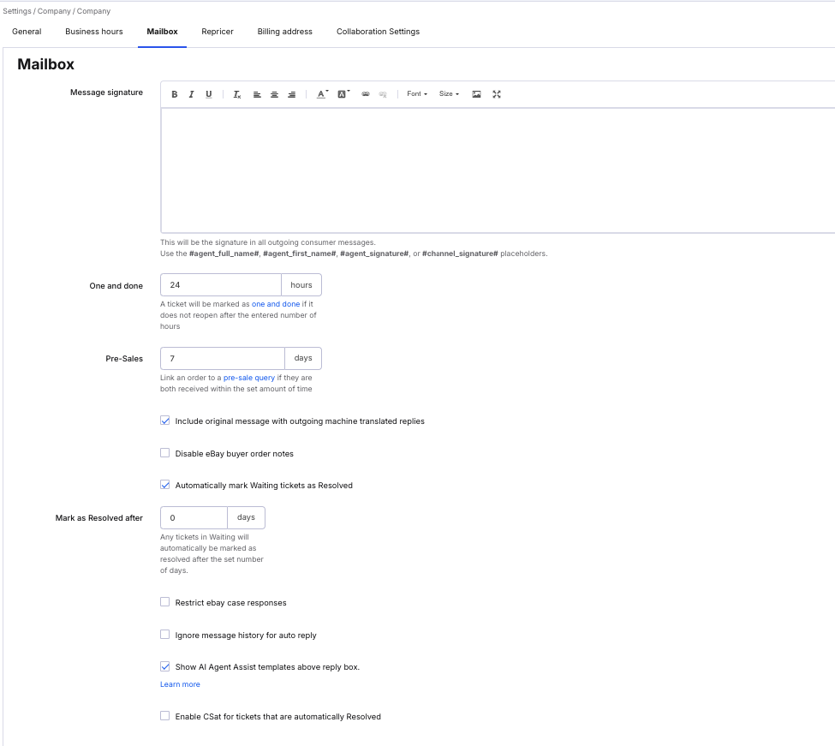Viewport: 835px width, 746px height.
Task: Open the background color picker
Action: (x=343, y=94)
